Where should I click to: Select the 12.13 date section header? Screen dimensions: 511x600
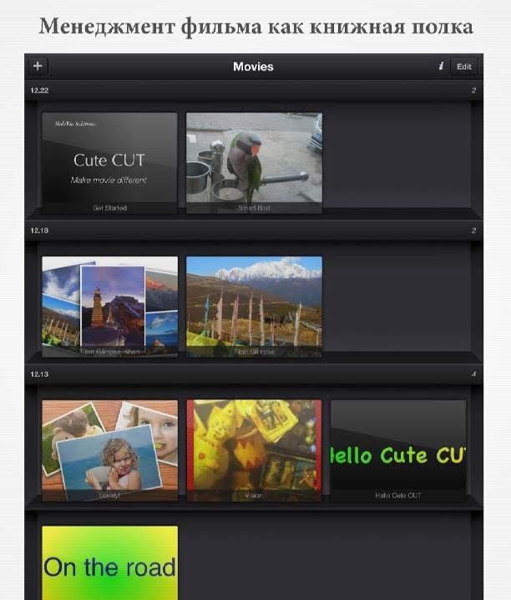click(254, 374)
